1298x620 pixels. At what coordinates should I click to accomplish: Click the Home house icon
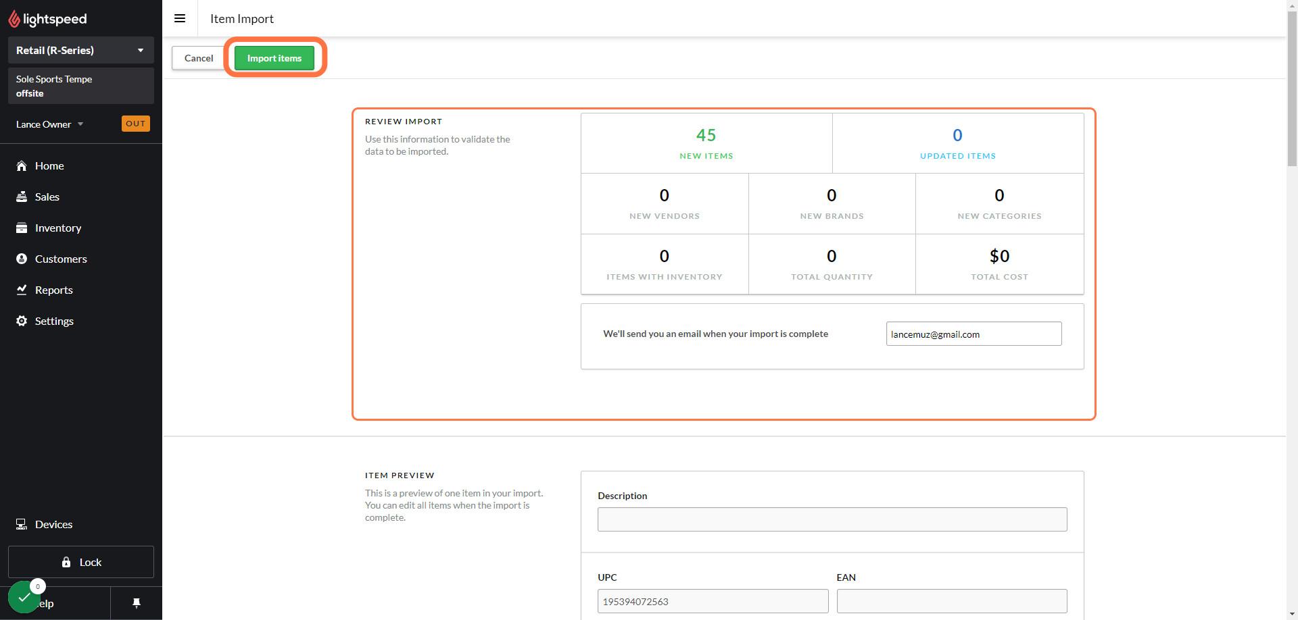click(x=22, y=165)
